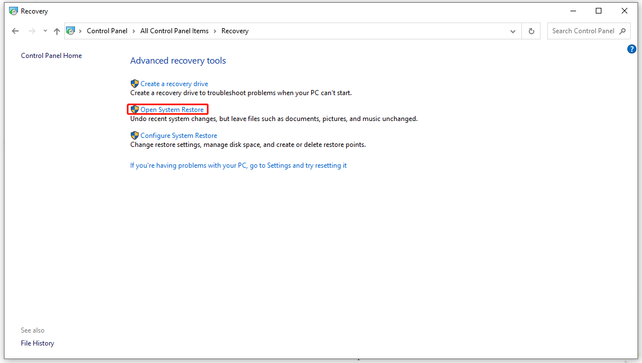Open File History under See also
This screenshot has height=363, width=642.
click(37, 343)
